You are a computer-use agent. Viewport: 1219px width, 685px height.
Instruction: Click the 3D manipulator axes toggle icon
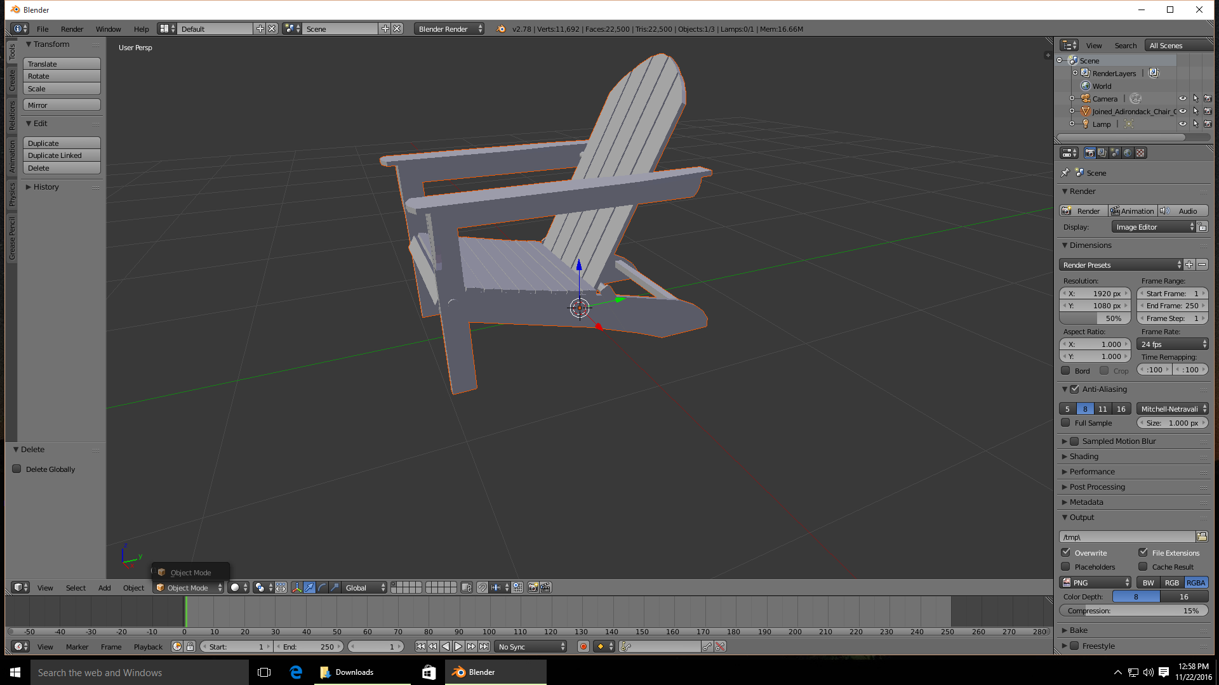click(x=296, y=587)
